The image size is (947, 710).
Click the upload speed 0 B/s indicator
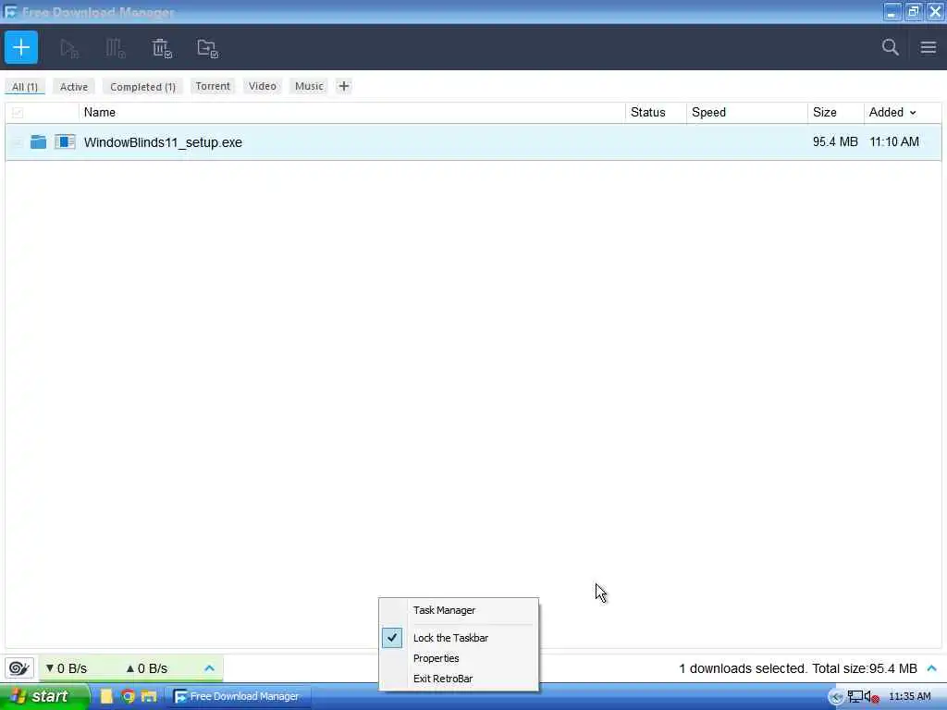[147, 668]
